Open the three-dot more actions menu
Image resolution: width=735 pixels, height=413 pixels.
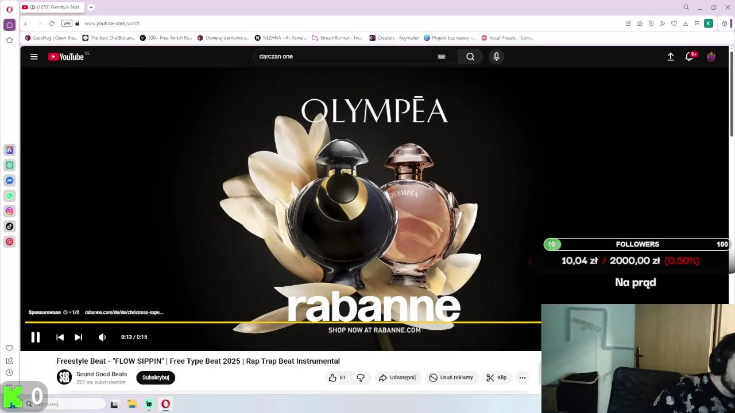point(523,377)
